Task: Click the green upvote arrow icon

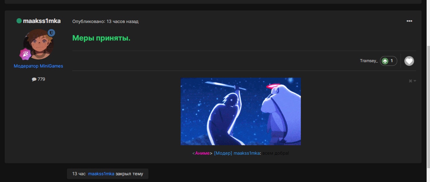Action: coord(385,61)
